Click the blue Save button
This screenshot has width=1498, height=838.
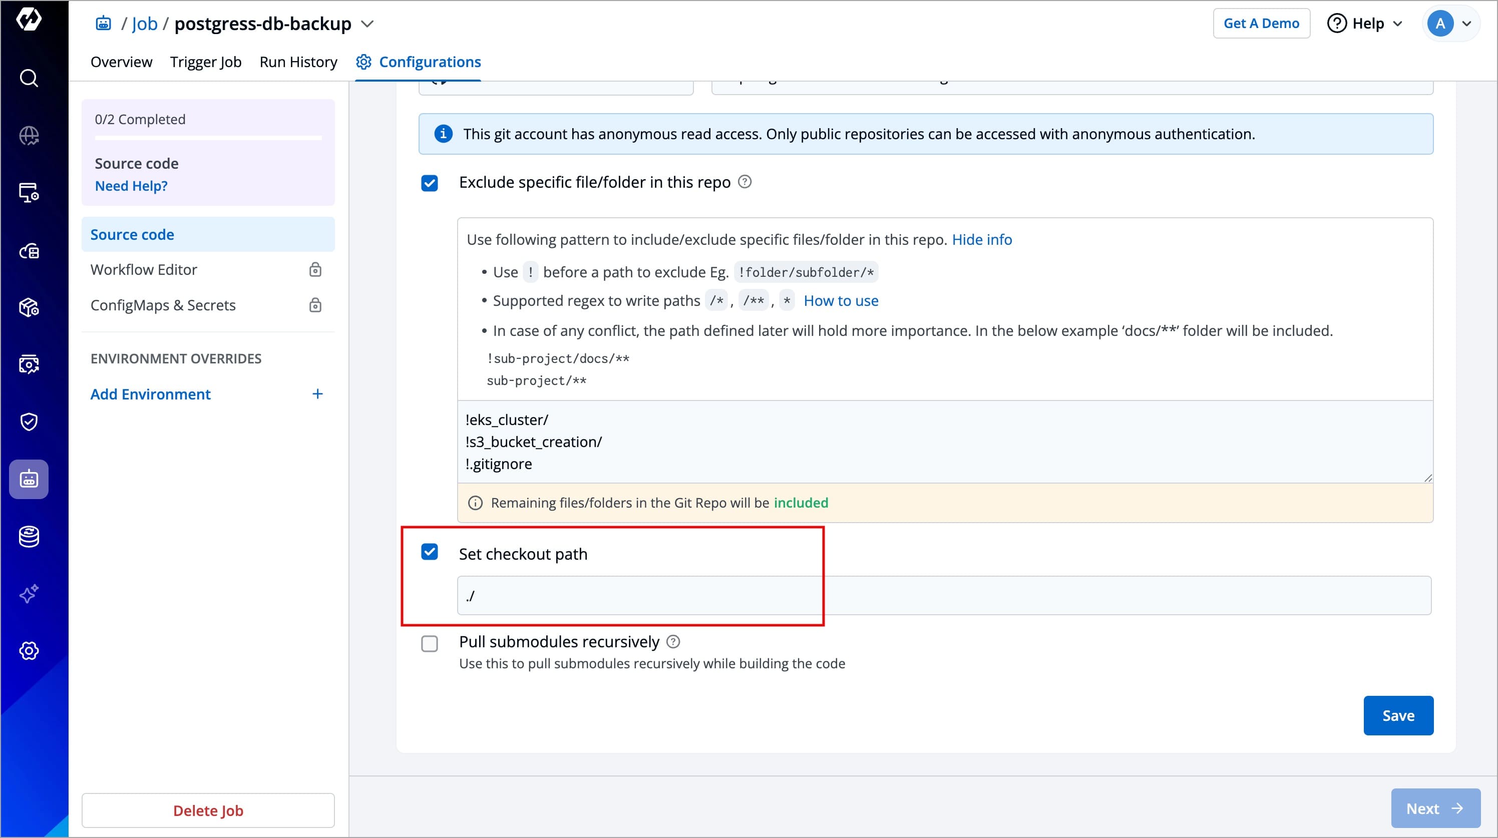[x=1397, y=715]
